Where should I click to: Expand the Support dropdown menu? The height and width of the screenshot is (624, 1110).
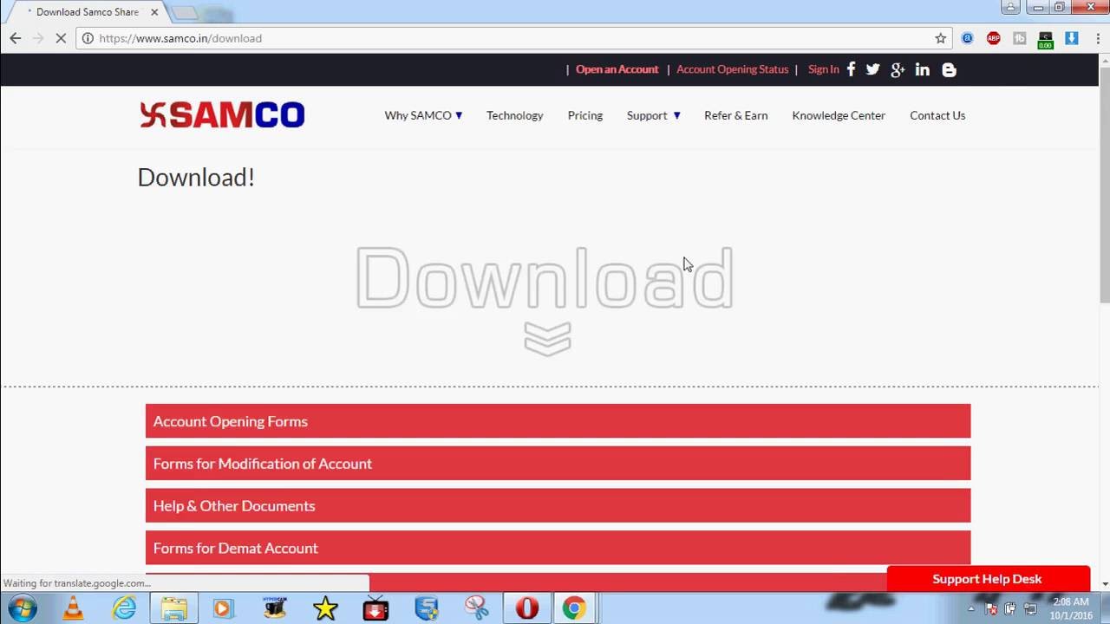(x=654, y=115)
